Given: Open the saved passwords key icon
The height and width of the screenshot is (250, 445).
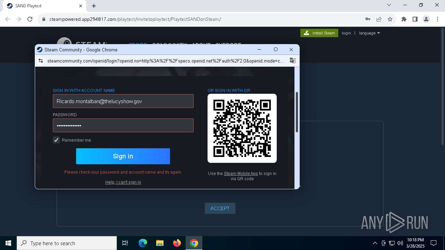Looking at the screenshot, I should [x=367, y=19].
